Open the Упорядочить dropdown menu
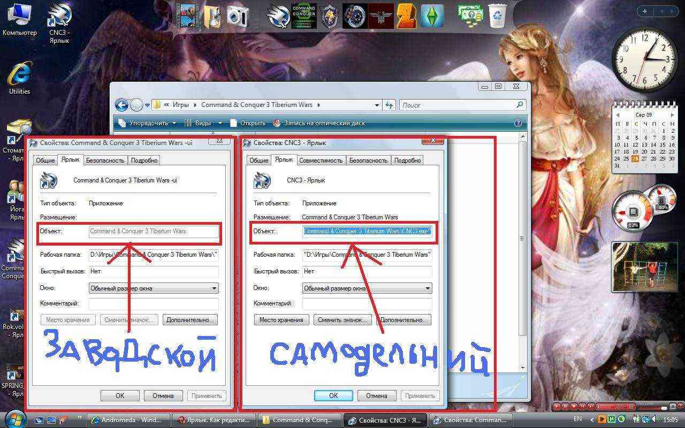 (148, 123)
